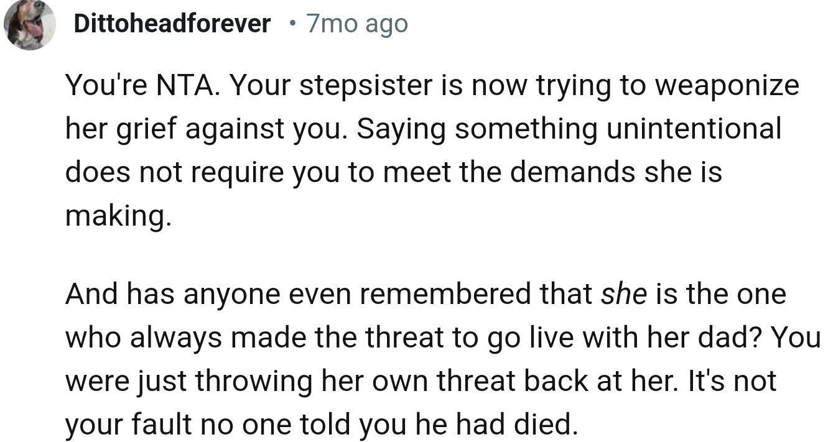
Task: Click the word "stepsister" in the first line
Action: coord(361,85)
